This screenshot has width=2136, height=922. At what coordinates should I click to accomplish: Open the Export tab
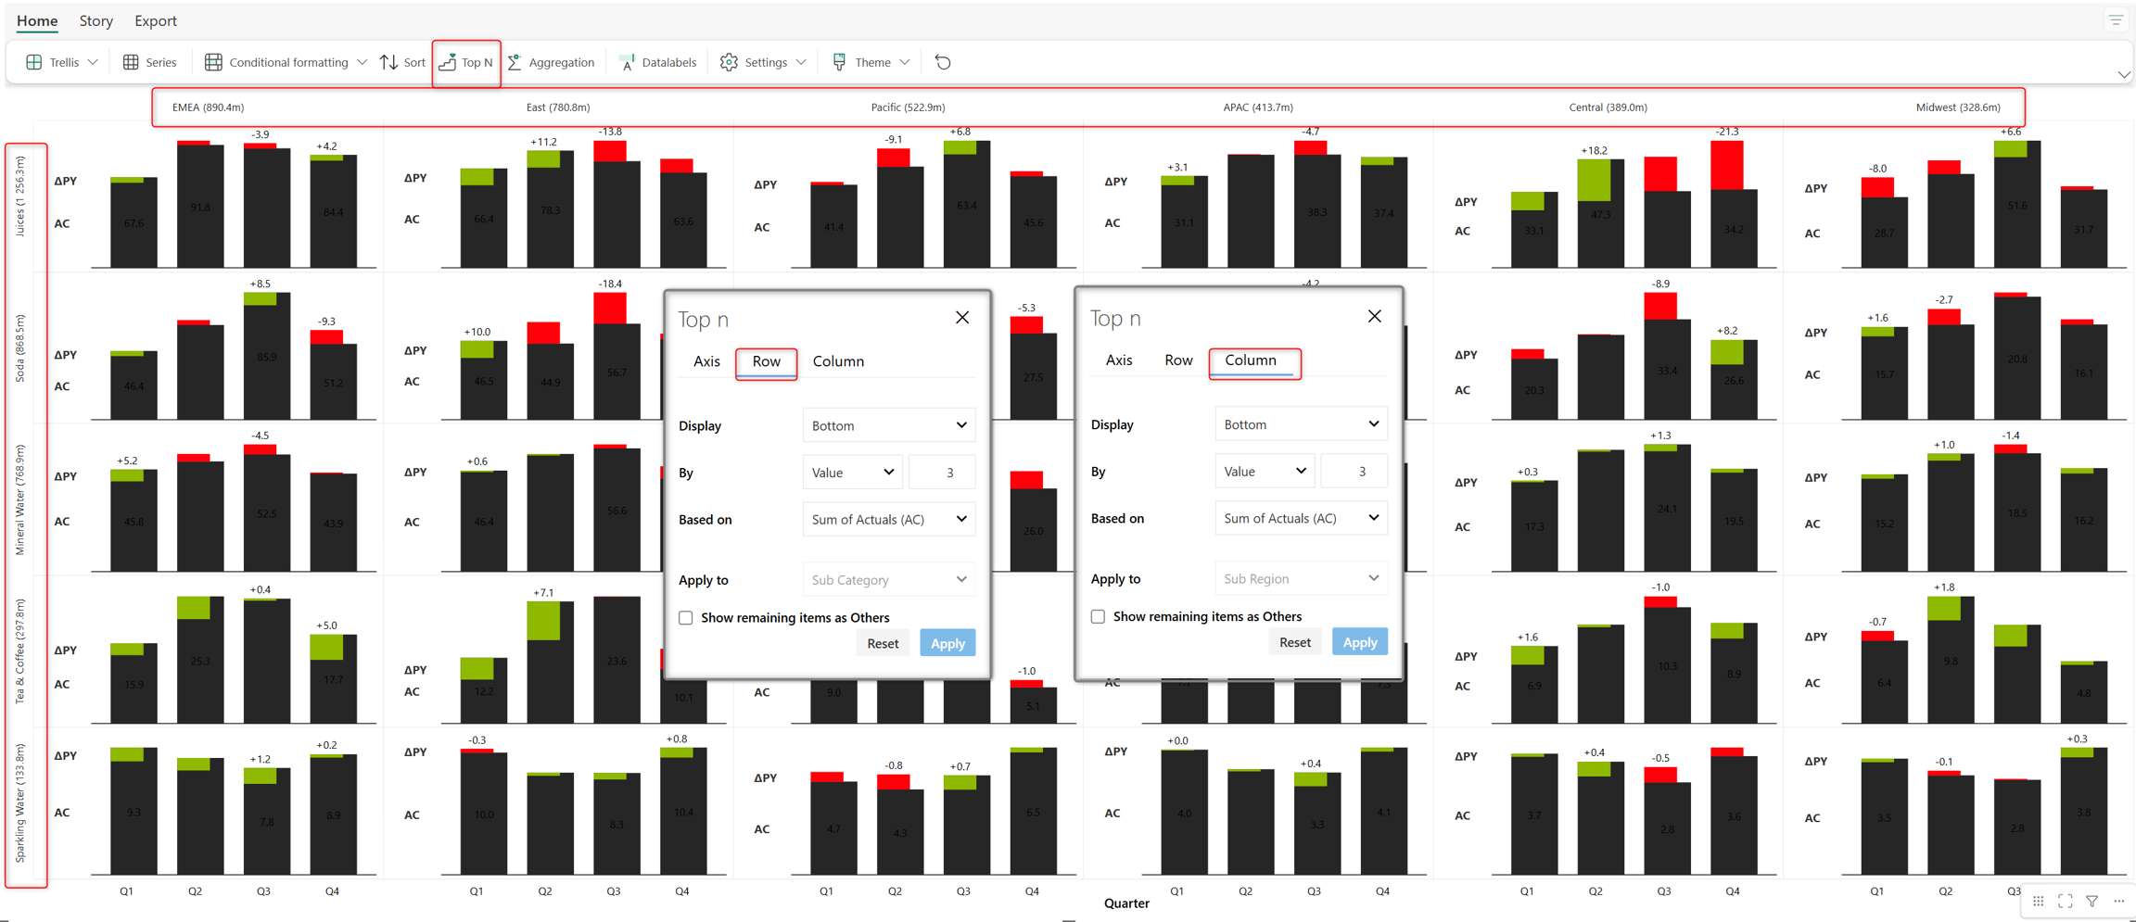point(155,20)
